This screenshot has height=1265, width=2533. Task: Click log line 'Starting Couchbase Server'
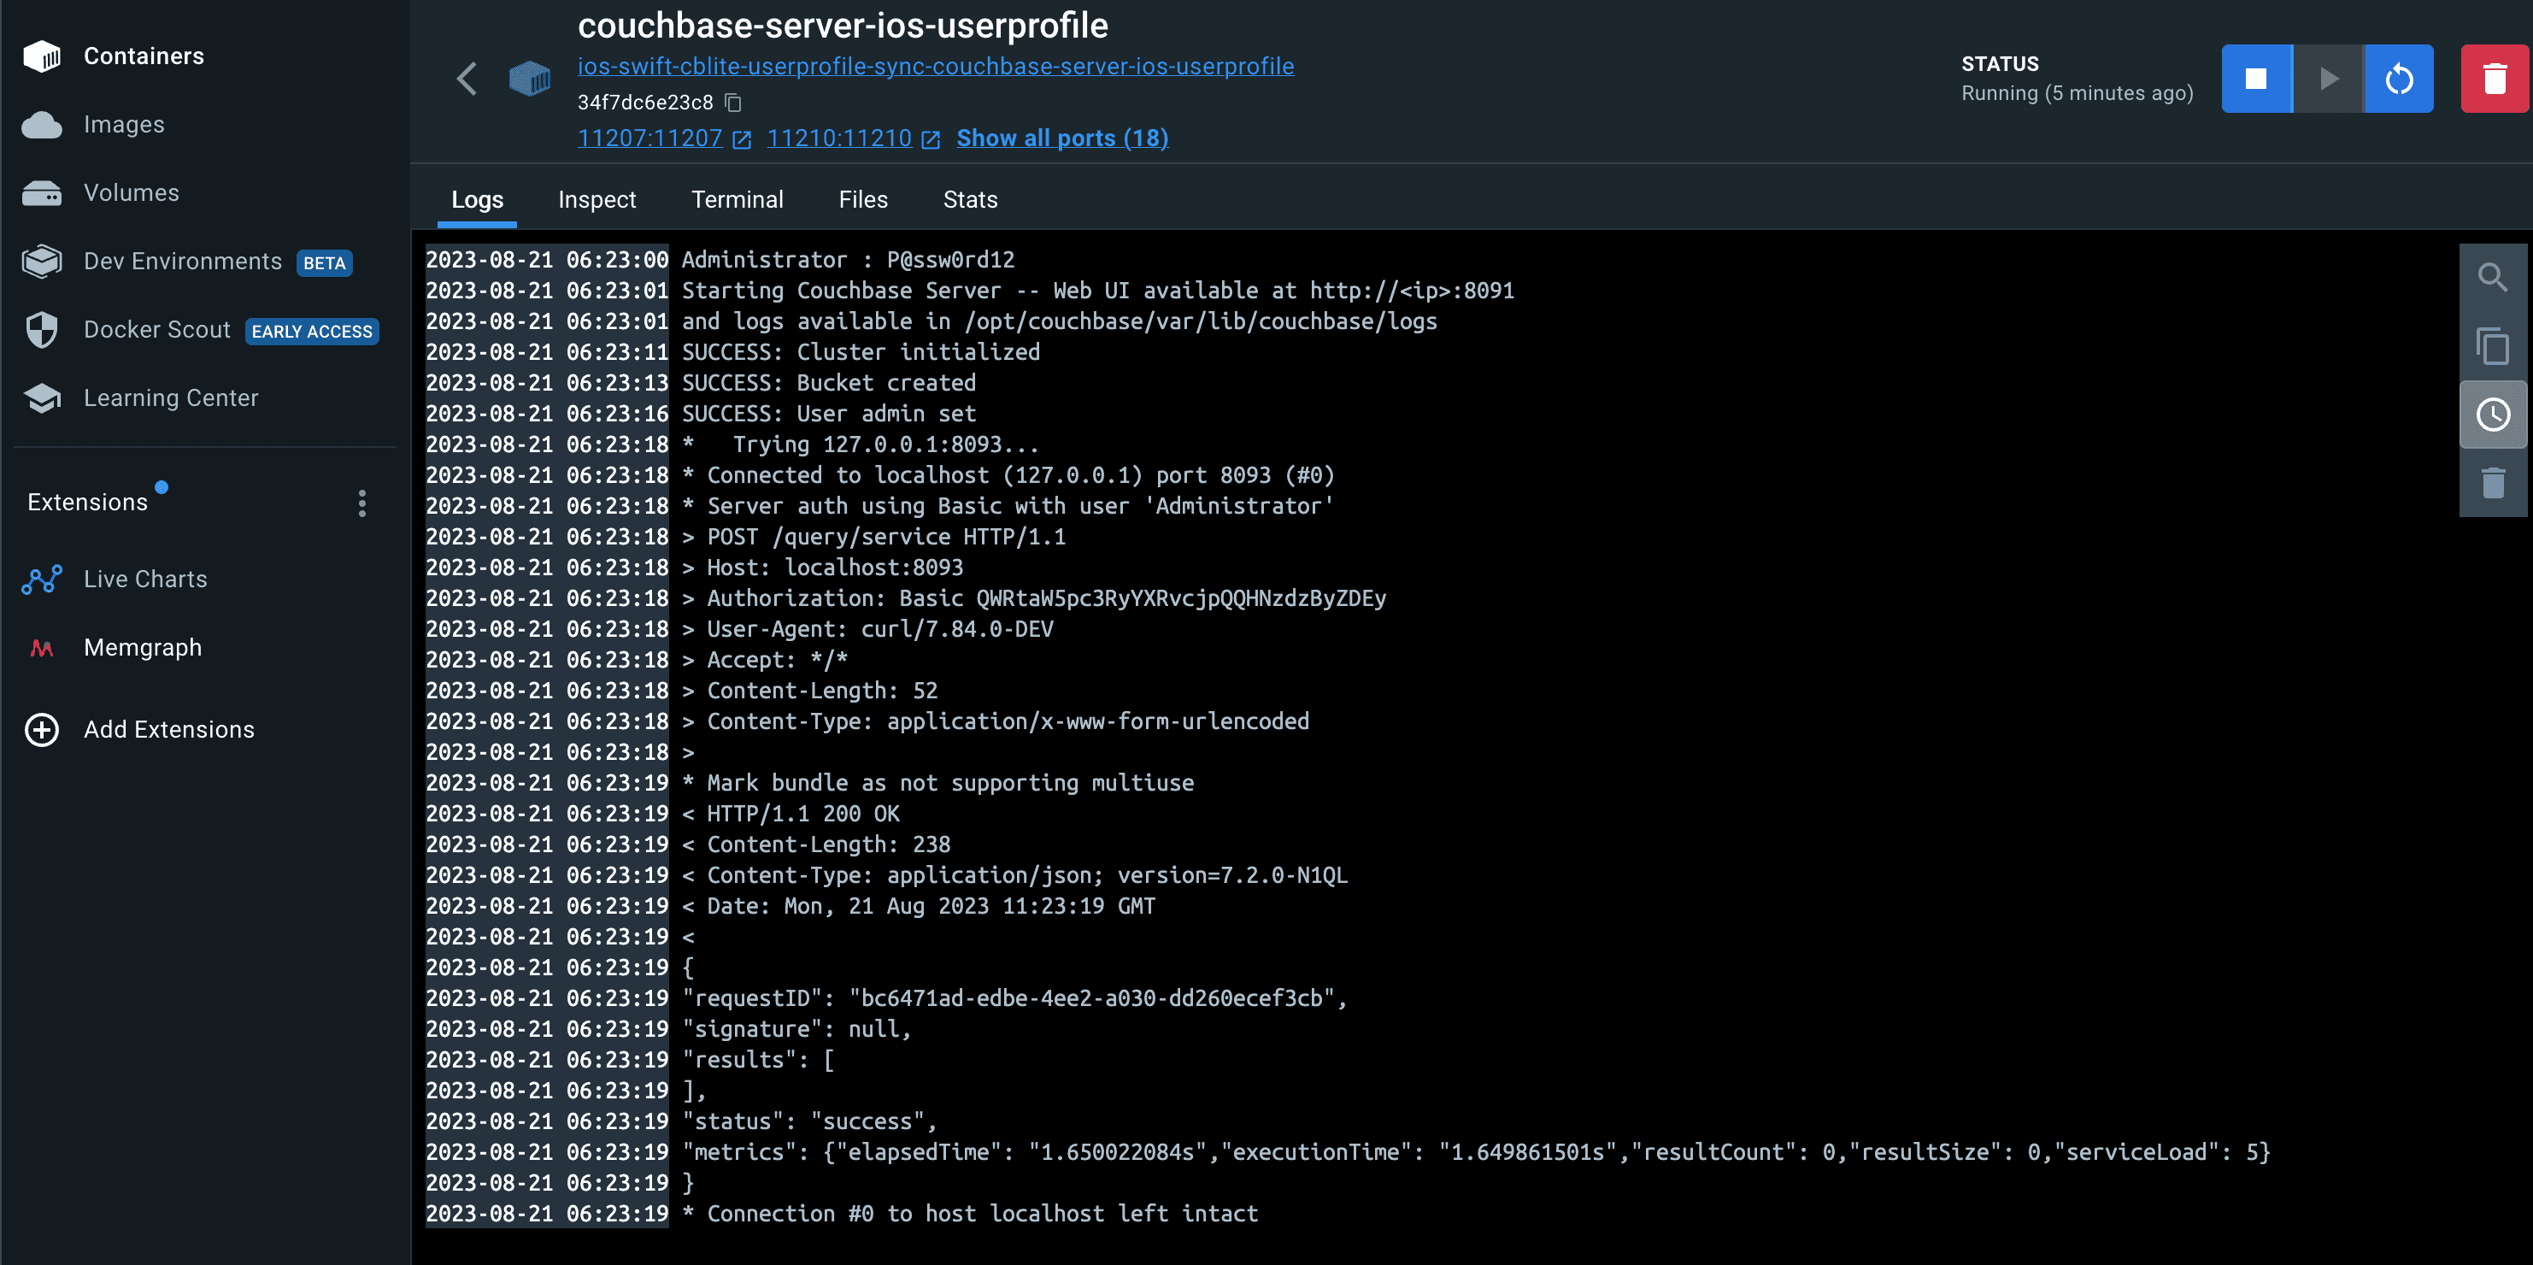point(1097,291)
